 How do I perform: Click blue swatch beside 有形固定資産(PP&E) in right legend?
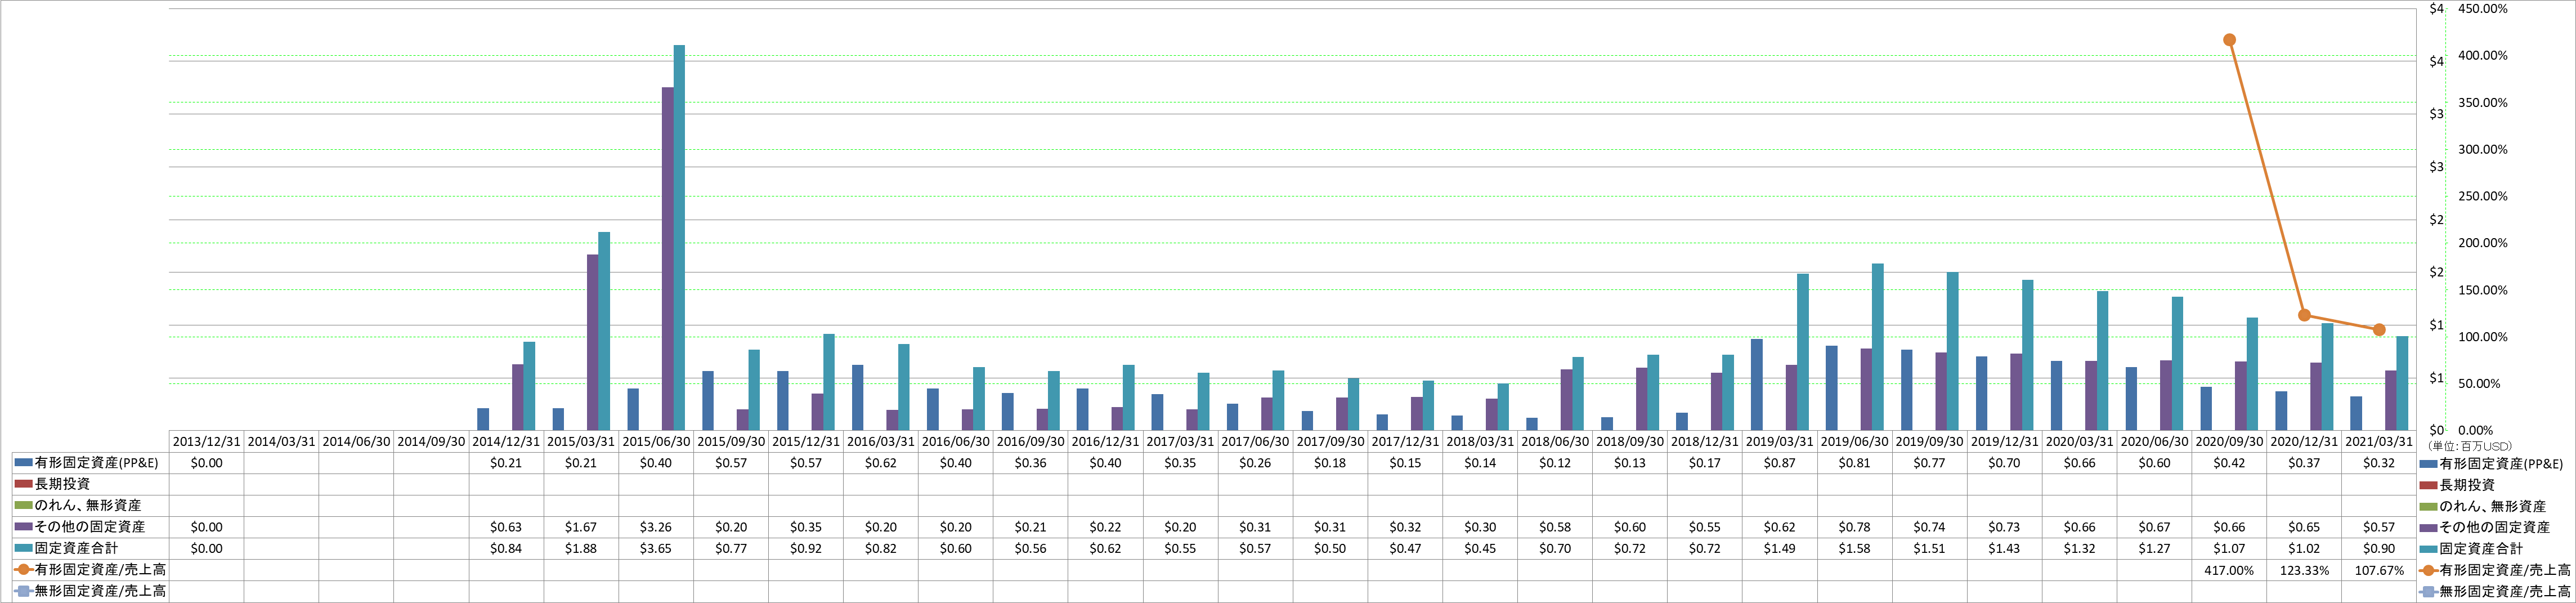pos(2427,464)
